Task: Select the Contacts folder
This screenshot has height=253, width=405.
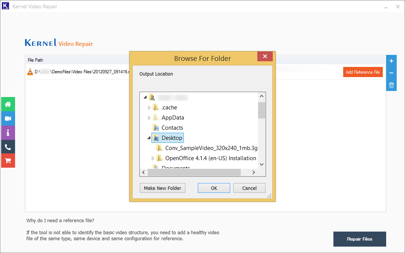Action: [x=172, y=128]
